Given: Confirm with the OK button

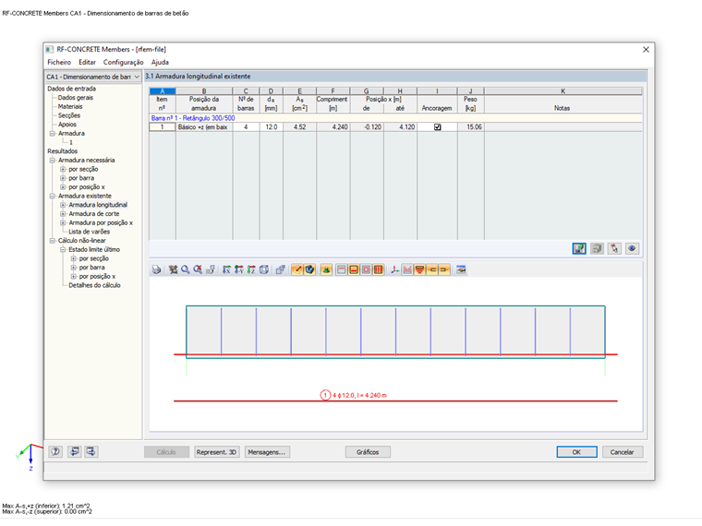Looking at the screenshot, I should (x=576, y=452).
